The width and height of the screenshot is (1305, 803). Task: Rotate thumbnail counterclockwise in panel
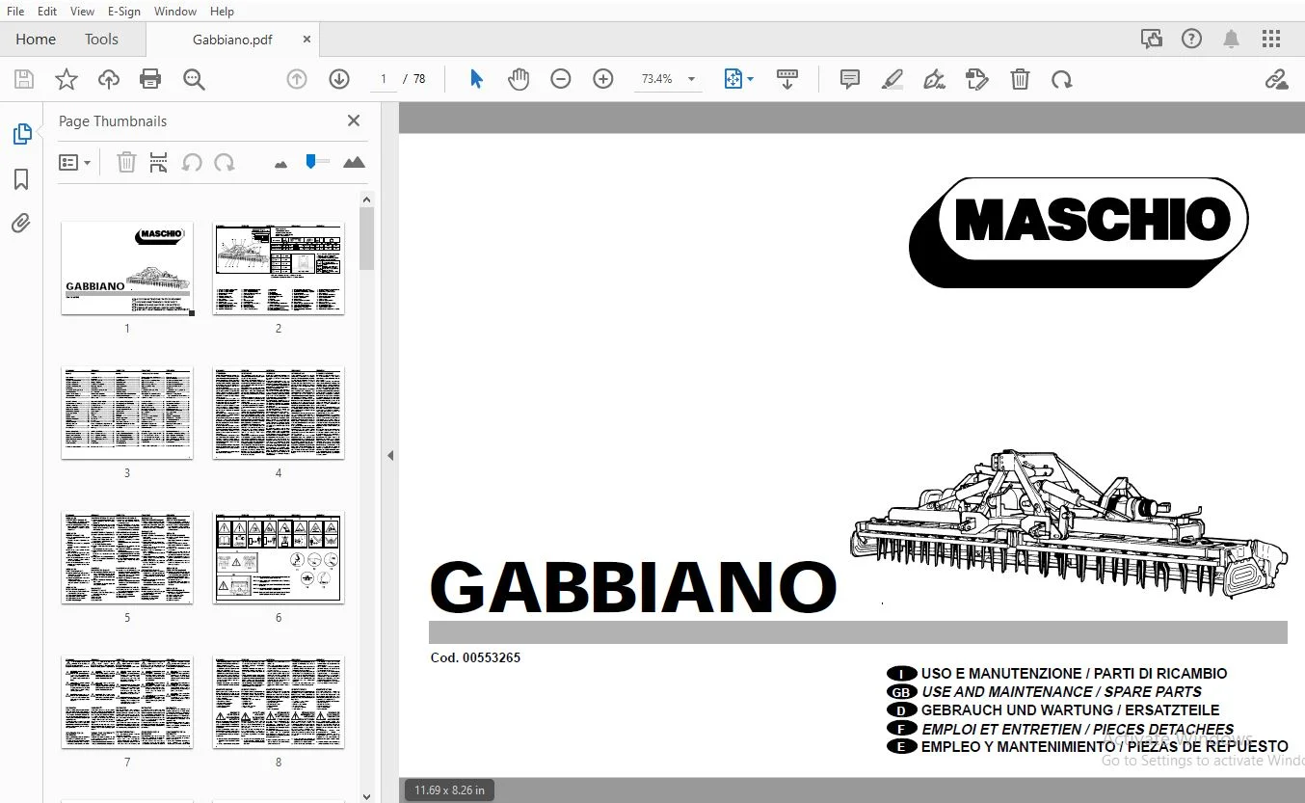(x=192, y=163)
